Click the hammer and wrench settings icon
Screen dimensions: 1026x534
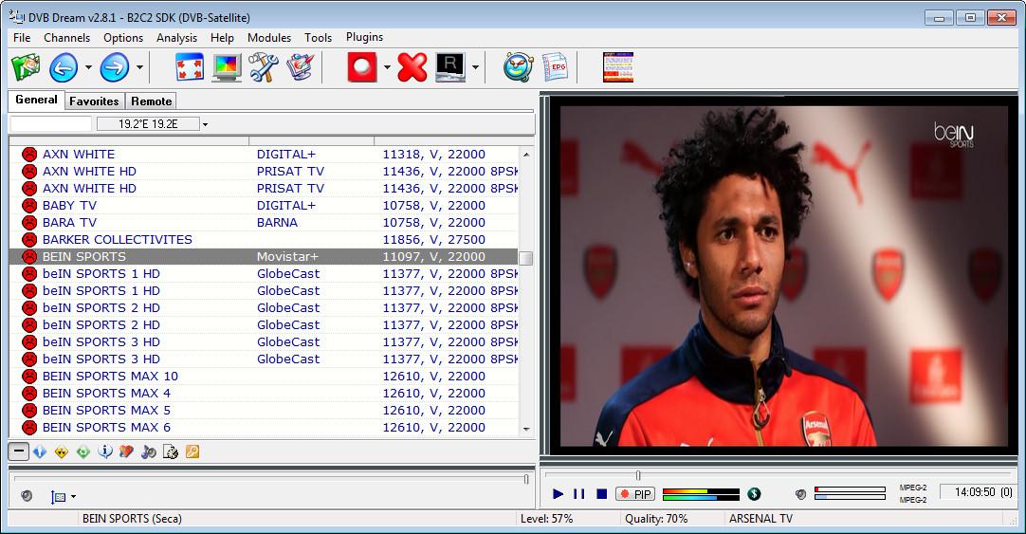point(263,67)
